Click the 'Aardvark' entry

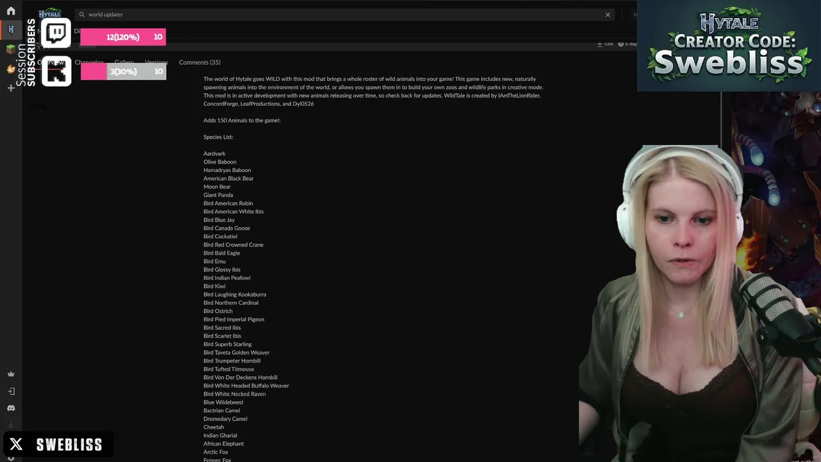coord(214,154)
